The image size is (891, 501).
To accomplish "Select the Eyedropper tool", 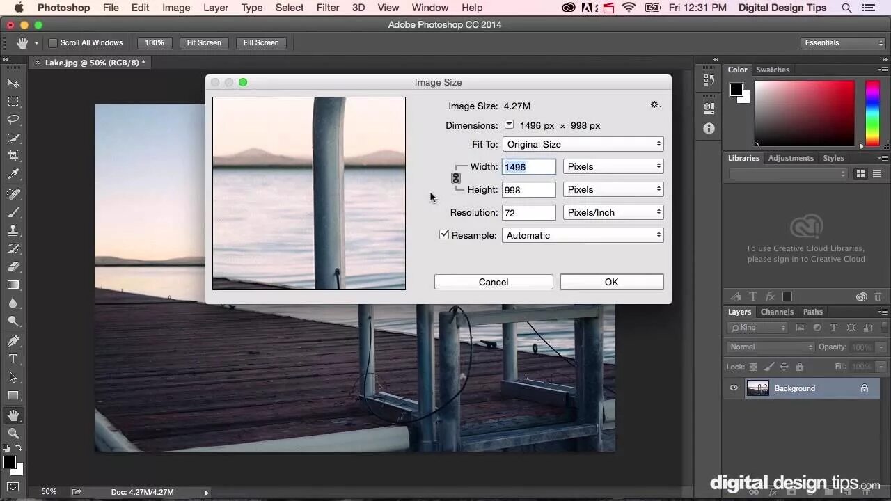I will tap(13, 175).
